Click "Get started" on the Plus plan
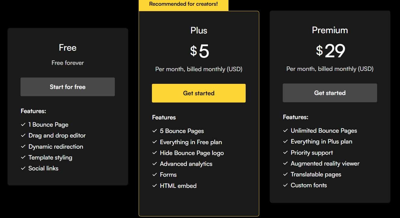The width and height of the screenshot is (400, 218). (199, 93)
